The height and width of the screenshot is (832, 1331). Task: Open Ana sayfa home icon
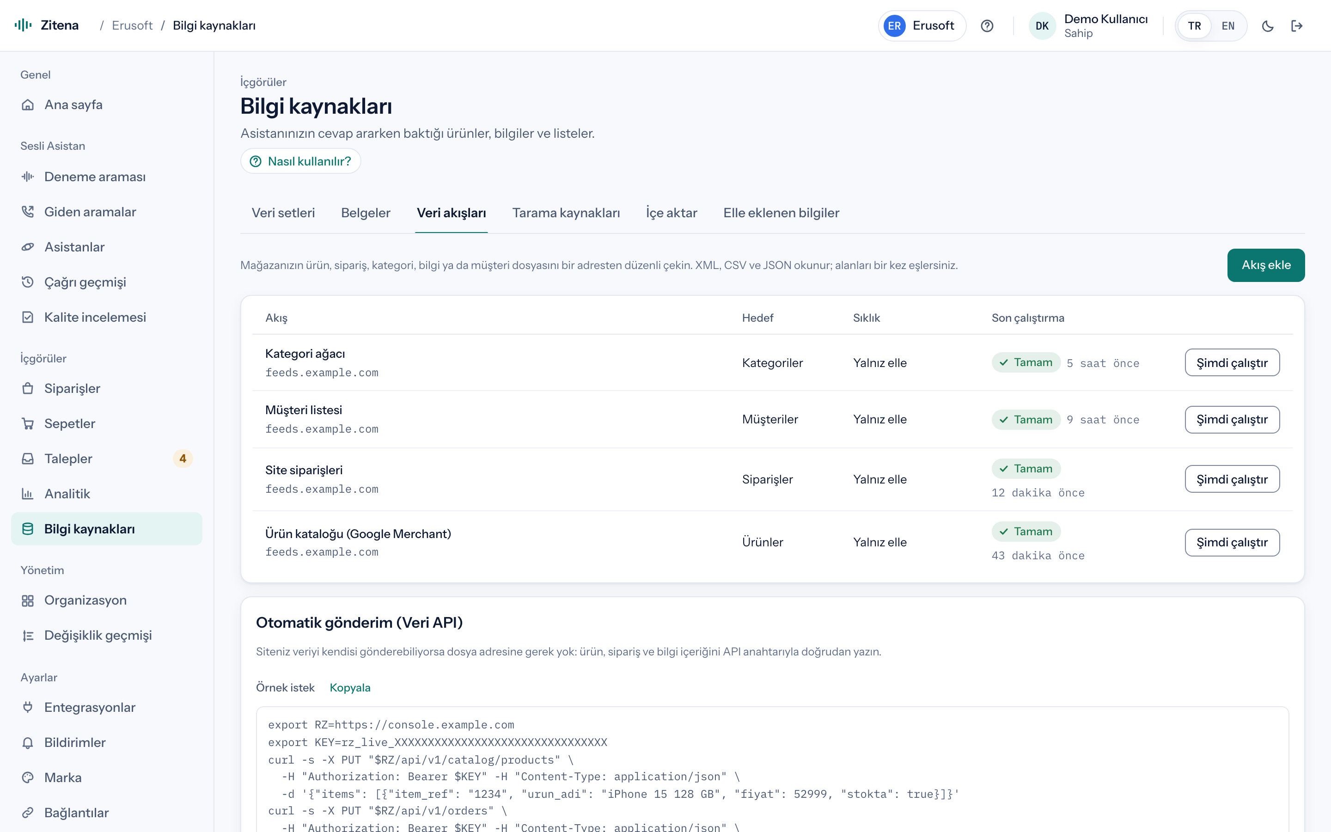pyautogui.click(x=28, y=104)
